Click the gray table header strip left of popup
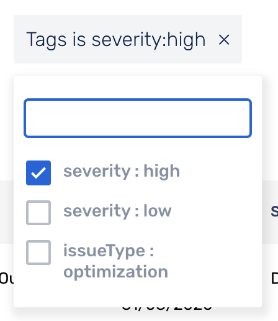278x321 pixels. click(x=7, y=212)
